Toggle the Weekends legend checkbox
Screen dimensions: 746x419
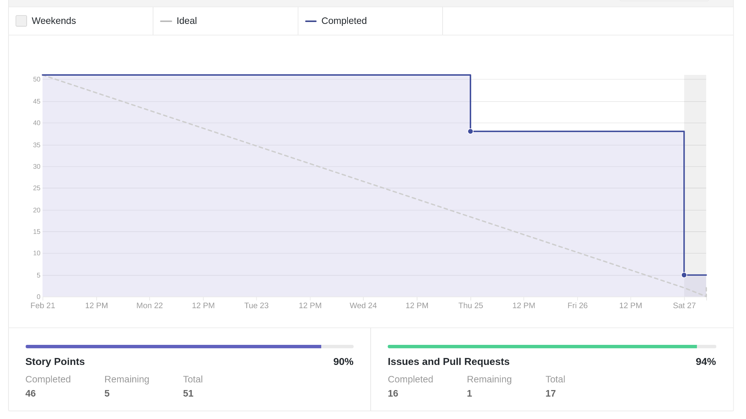coord(21,21)
